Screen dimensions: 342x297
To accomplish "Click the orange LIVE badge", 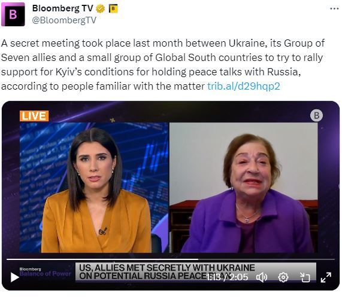I will [34, 116].
